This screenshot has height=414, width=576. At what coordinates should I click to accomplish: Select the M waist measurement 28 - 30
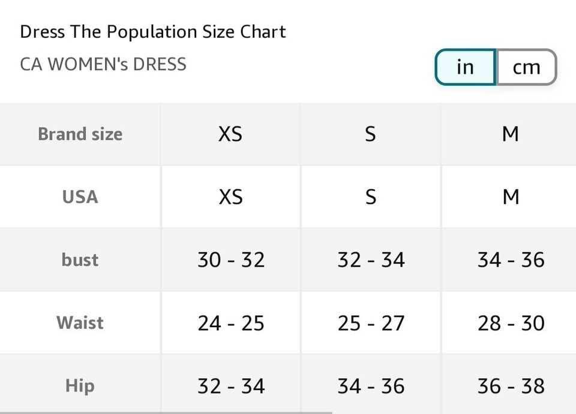(511, 323)
